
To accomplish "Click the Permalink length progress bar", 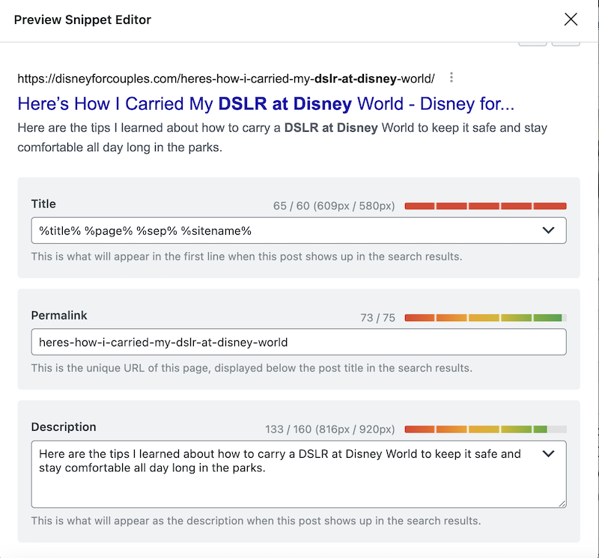I will tap(485, 318).
